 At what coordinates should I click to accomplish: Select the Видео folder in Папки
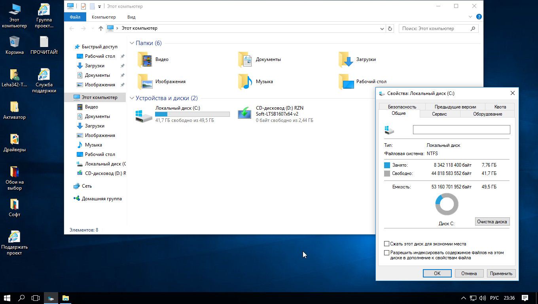[153, 59]
